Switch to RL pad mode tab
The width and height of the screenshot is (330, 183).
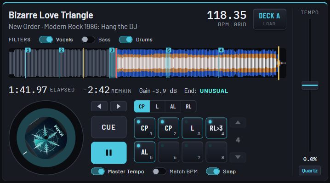(188, 107)
